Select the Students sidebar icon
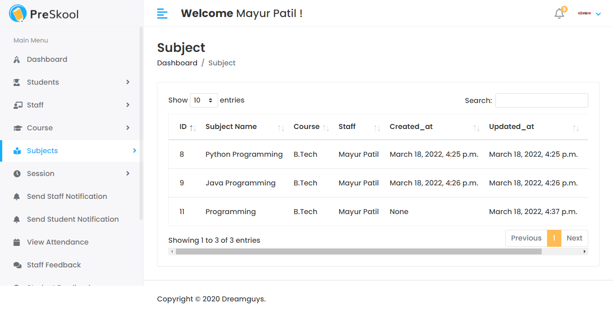This screenshot has width=613, height=318. [16, 82]
